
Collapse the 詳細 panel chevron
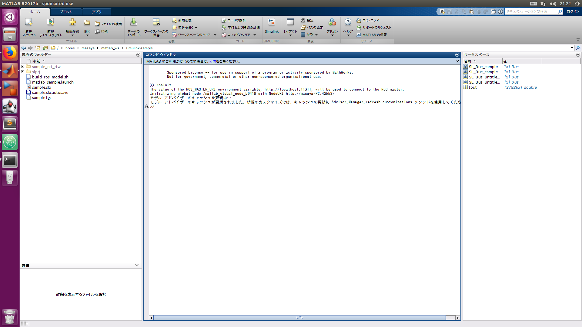click(x=137, y=265)
